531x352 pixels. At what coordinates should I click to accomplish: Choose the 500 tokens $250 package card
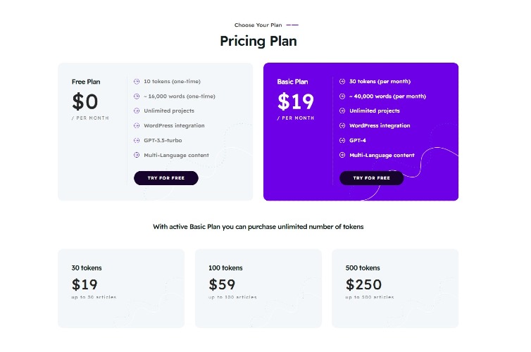394,288
